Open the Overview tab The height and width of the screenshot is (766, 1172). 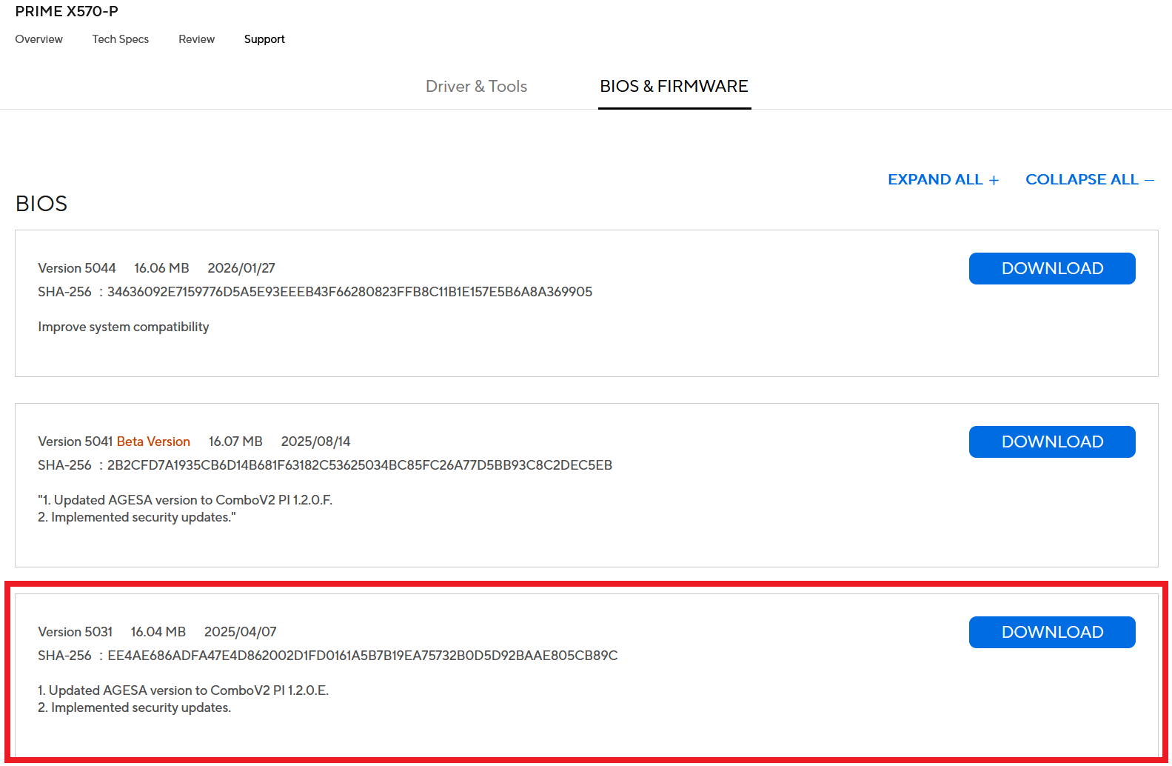tap(38, 39)
